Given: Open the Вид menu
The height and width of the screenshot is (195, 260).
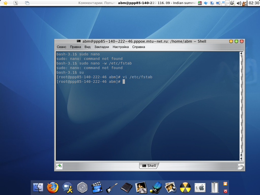Looking at the screenshot, I should pos(87,47).
